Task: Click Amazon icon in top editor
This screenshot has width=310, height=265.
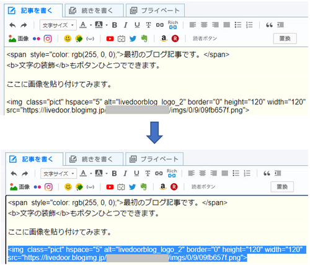Action: tap(164, 38)
